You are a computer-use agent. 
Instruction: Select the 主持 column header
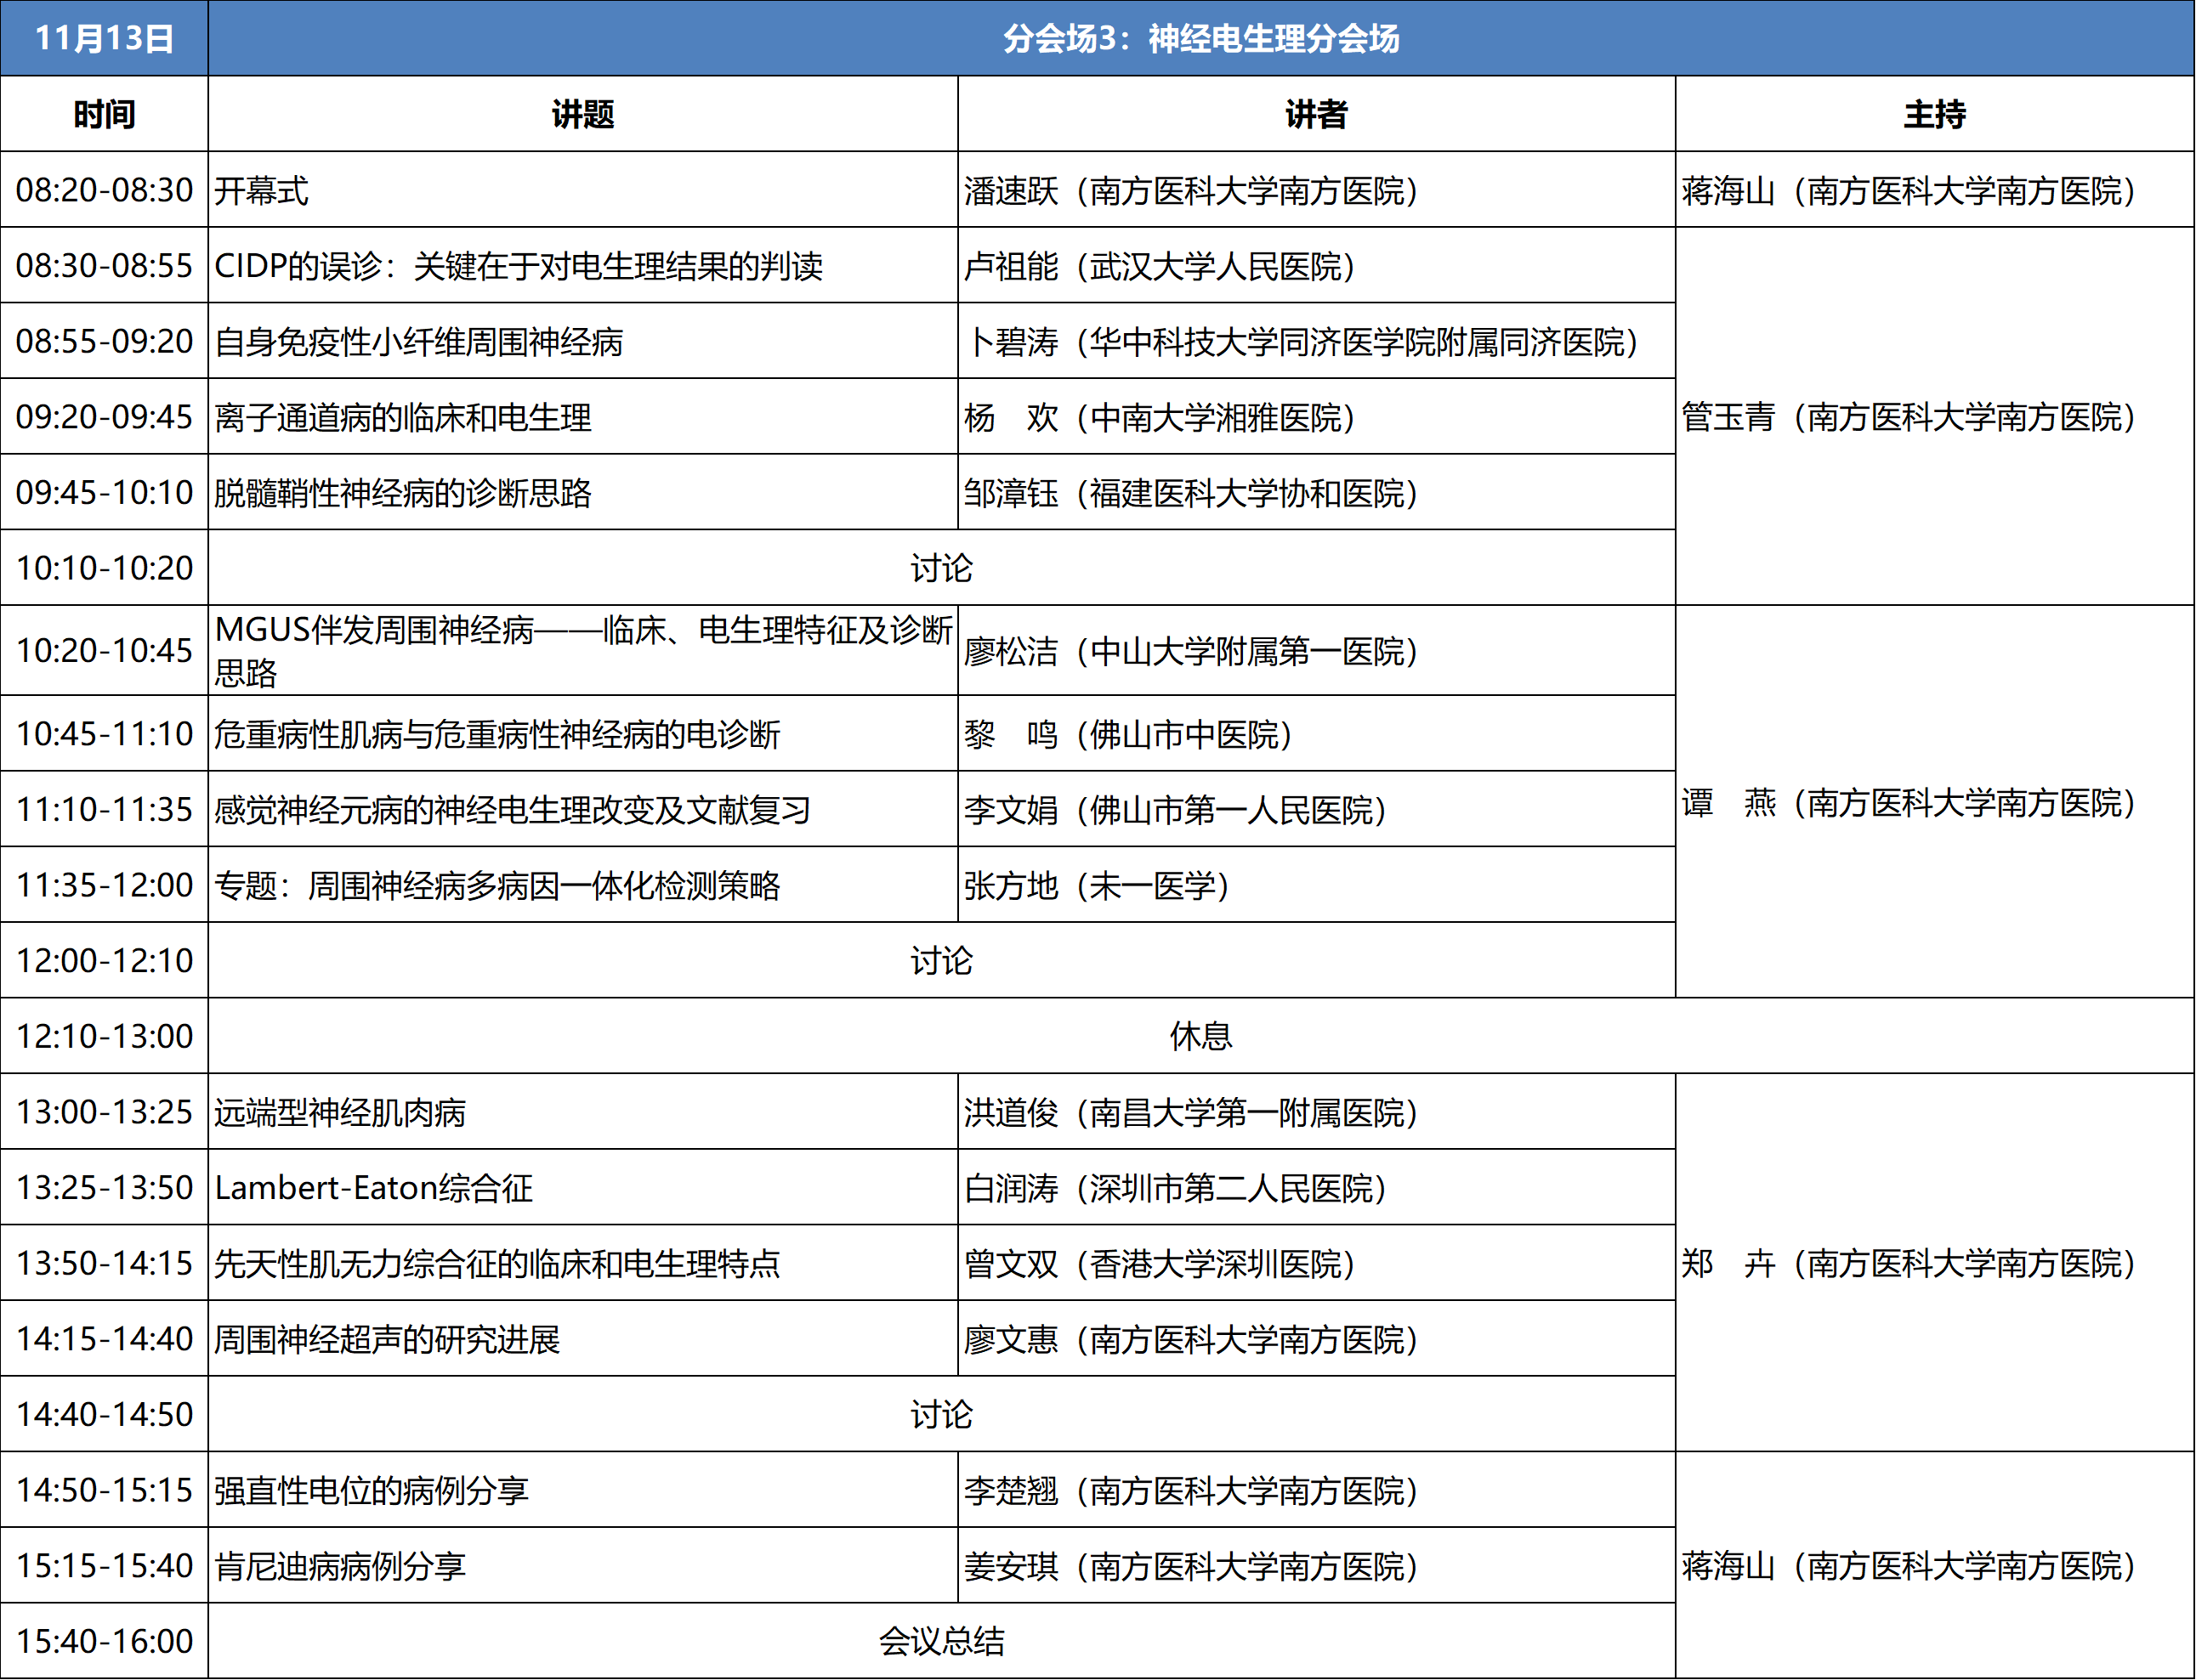point(1935,114)
